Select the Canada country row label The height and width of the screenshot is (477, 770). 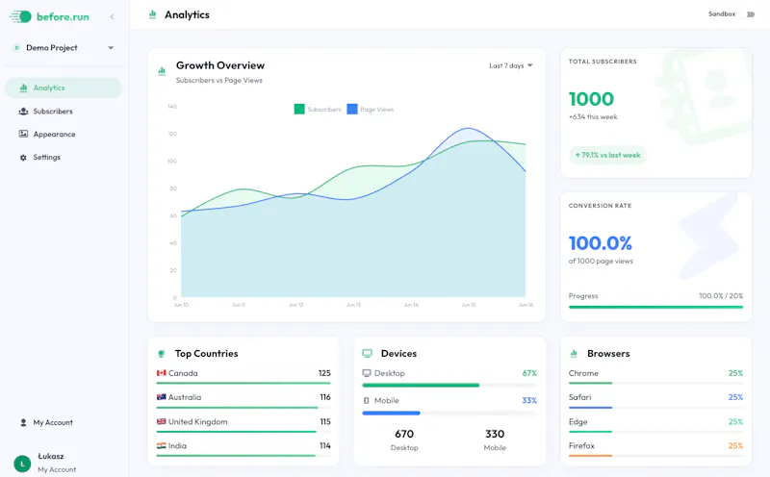pos(183,373)
